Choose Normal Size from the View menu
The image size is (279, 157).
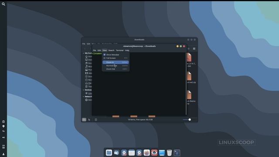[x=116, y=66]
